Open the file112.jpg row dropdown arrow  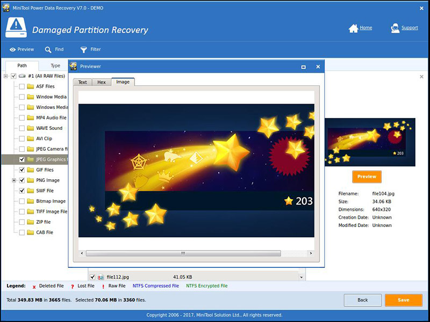(x=302, y=277)
